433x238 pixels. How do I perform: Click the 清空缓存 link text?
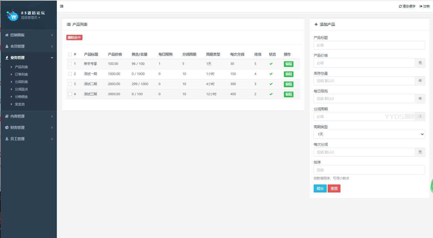(409, 6)
